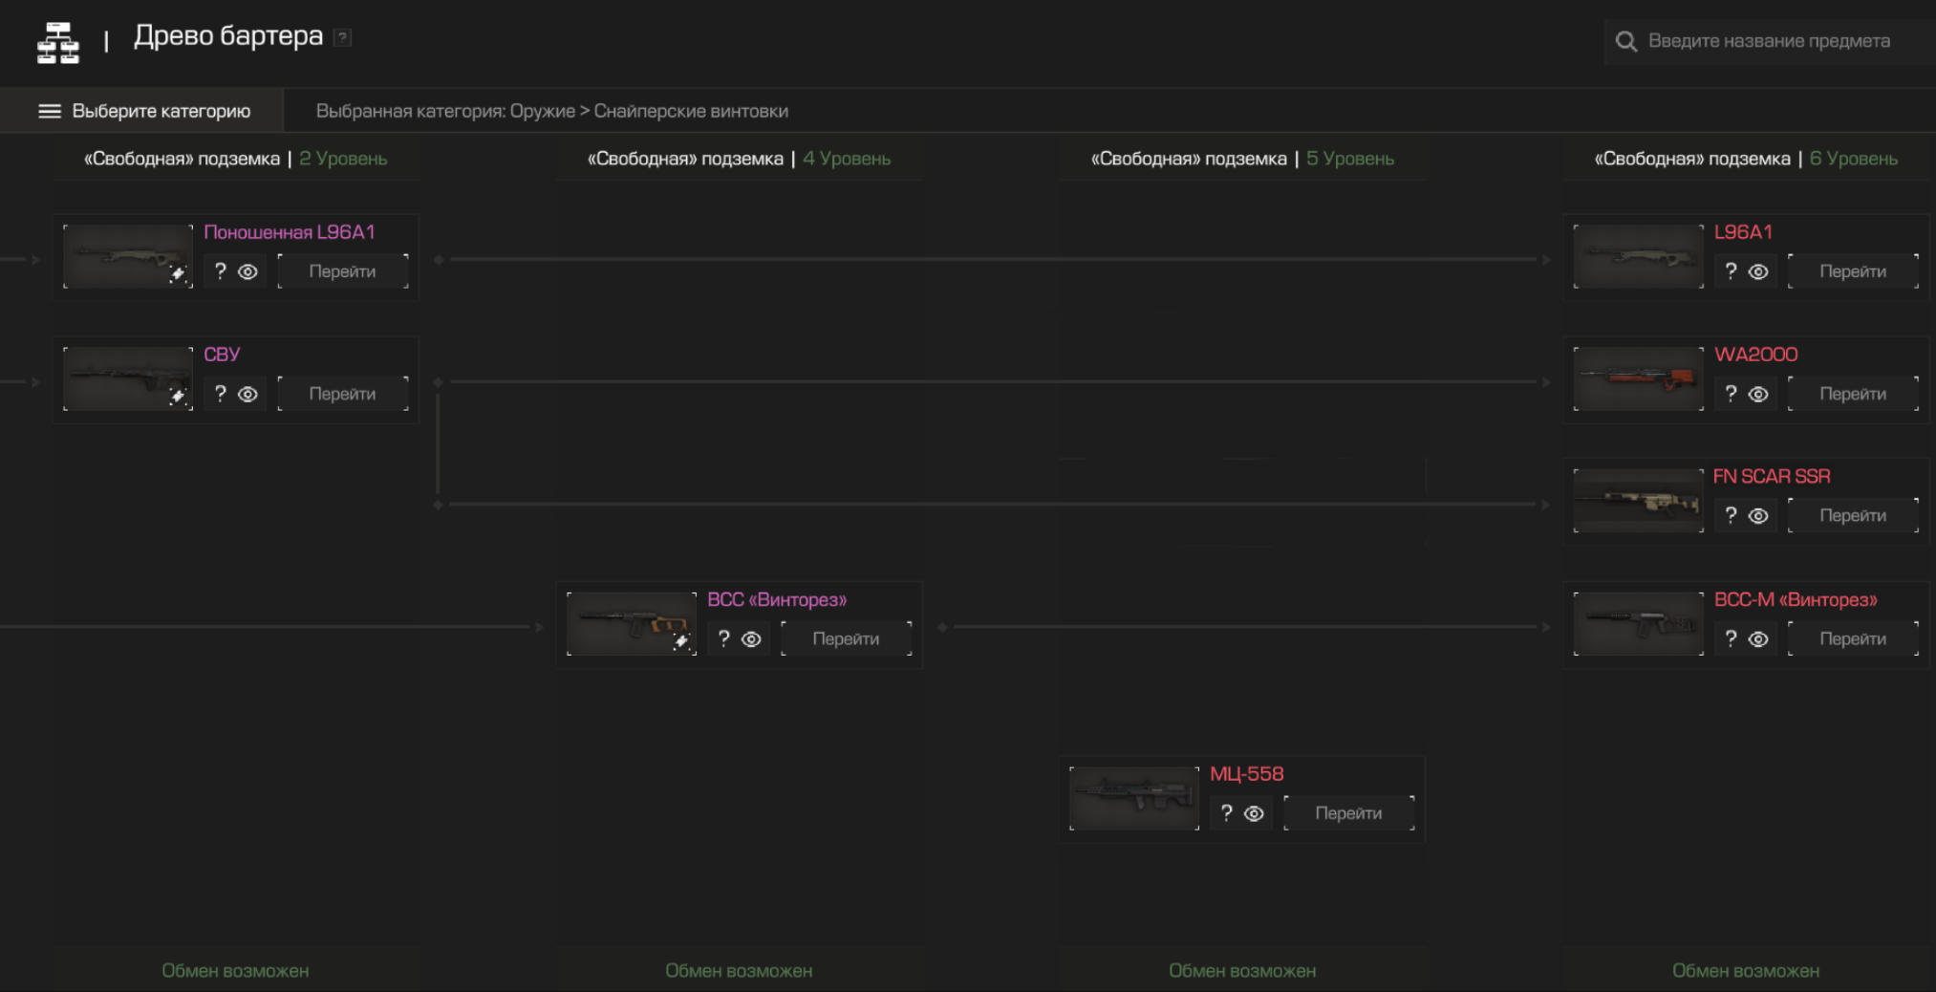1936x992 pixels.
Task: Toggle eye preview for L96A1 level 6
Action: point(1759,271)
